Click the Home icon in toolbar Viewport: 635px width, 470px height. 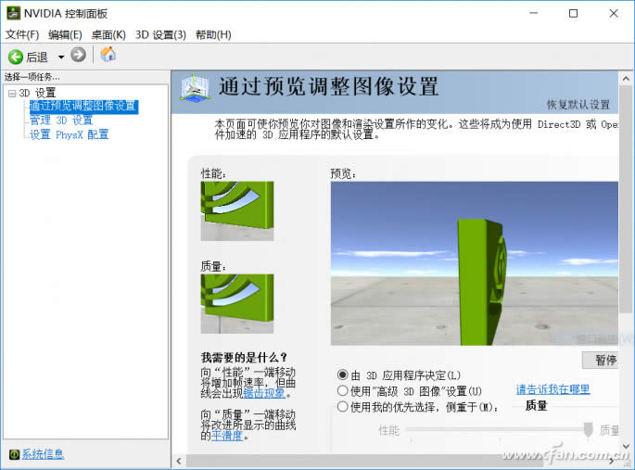[x=108, y=55]
